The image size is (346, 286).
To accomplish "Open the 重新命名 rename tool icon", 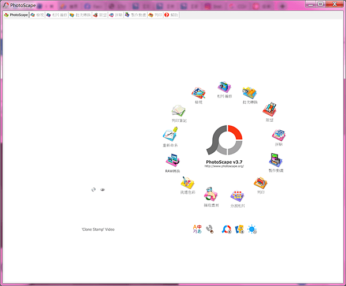I will [170, 134].
